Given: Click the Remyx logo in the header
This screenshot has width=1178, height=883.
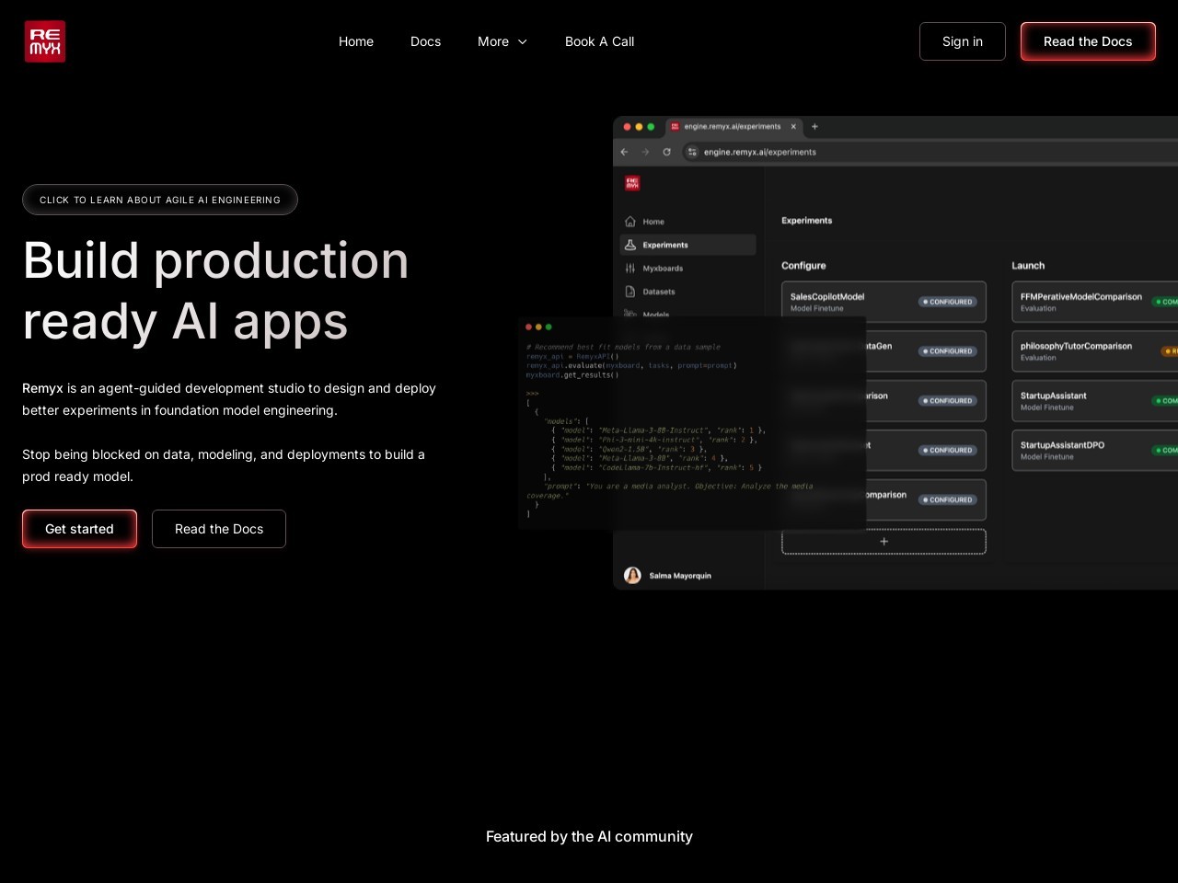Looking at the screenshot, I should 45,41.
